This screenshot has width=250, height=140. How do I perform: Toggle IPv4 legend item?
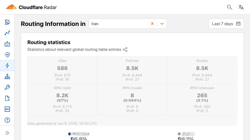click(x=186, y=134)
